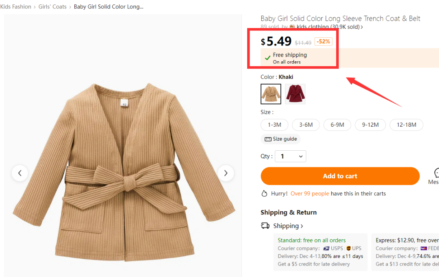This screenshot has width=439, height=277.
Task: Open the kids clothing seller page arrow
Action: click(x=362, y=27)
